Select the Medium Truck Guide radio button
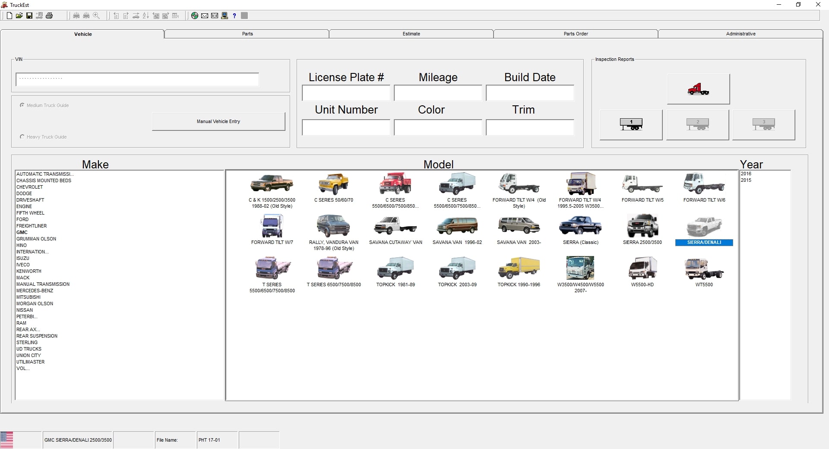This screenshot has height=449, width=829. (22, 105)
